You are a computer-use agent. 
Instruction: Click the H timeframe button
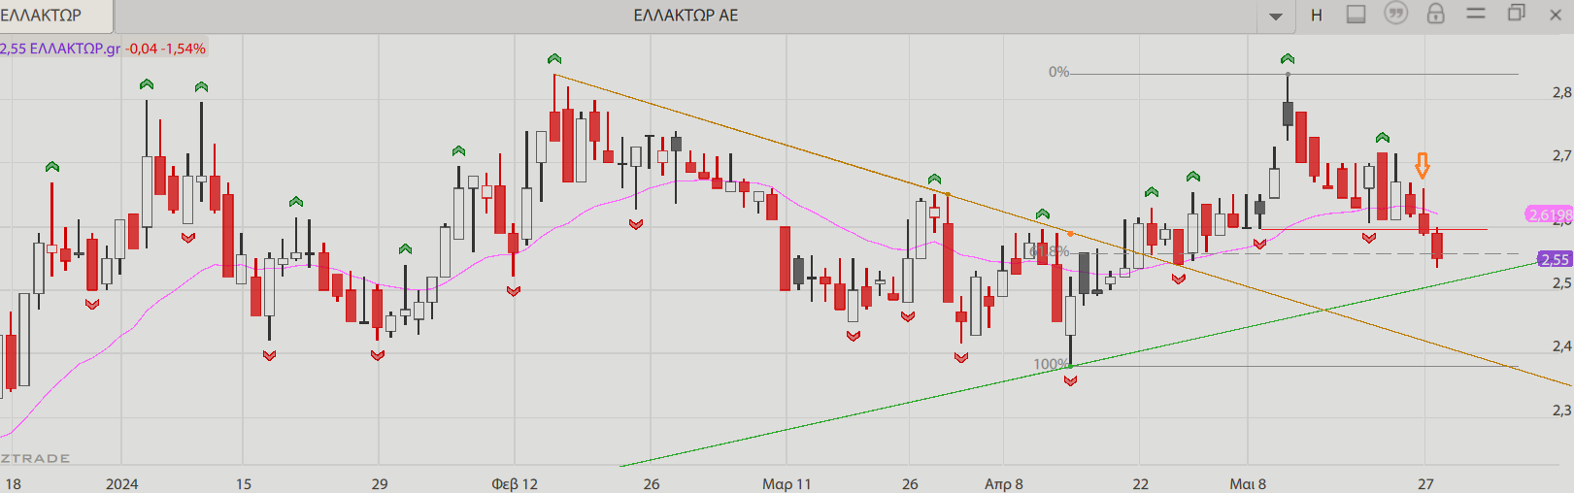[1317, 16]
